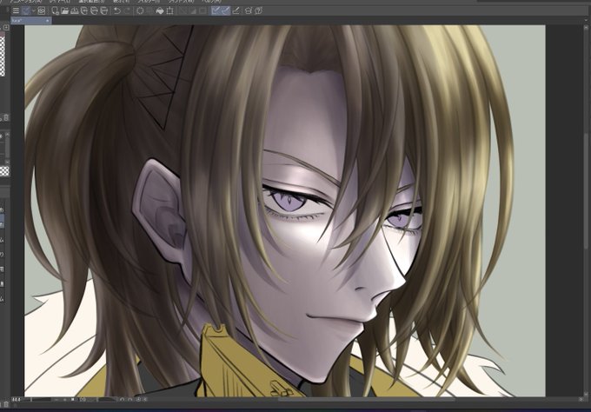Open the ヘルプ menu
The image size is (591, 412).
(212, 2)
